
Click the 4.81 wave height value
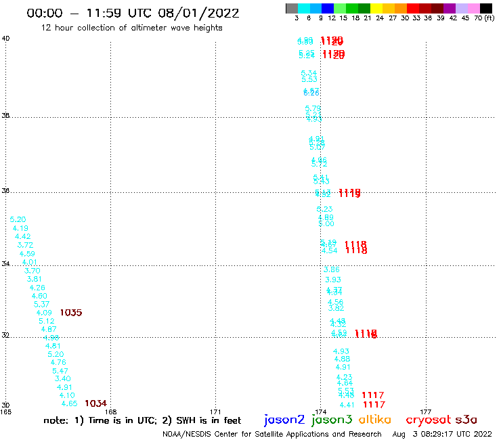coord(53,346)
